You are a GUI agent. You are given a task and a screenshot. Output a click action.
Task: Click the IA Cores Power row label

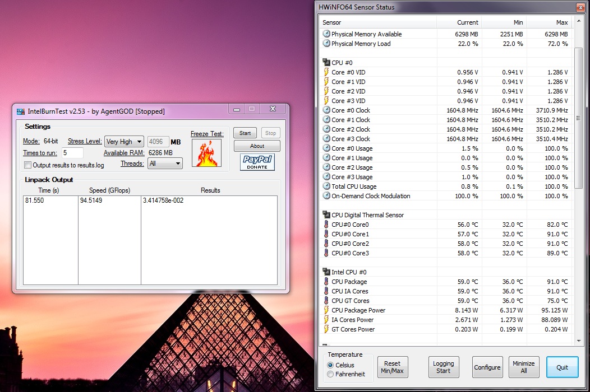click(x=353, y=319)
